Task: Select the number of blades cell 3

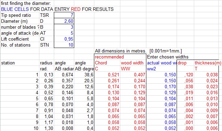Action: coord(64,27)
